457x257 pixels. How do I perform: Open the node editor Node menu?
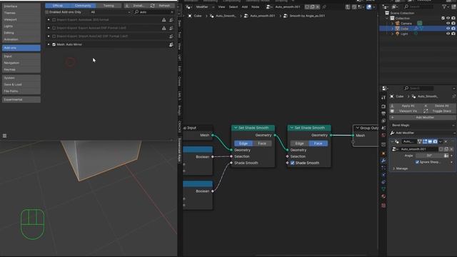pyautogui.click(x=256, y=6)
